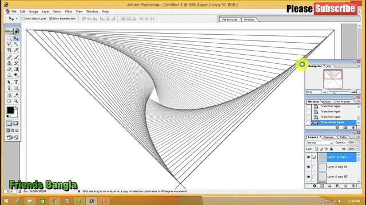This screenshot has height=205, width=366.
Task: Open the File Browser palette tab
Action: click(x=230, y=20)
